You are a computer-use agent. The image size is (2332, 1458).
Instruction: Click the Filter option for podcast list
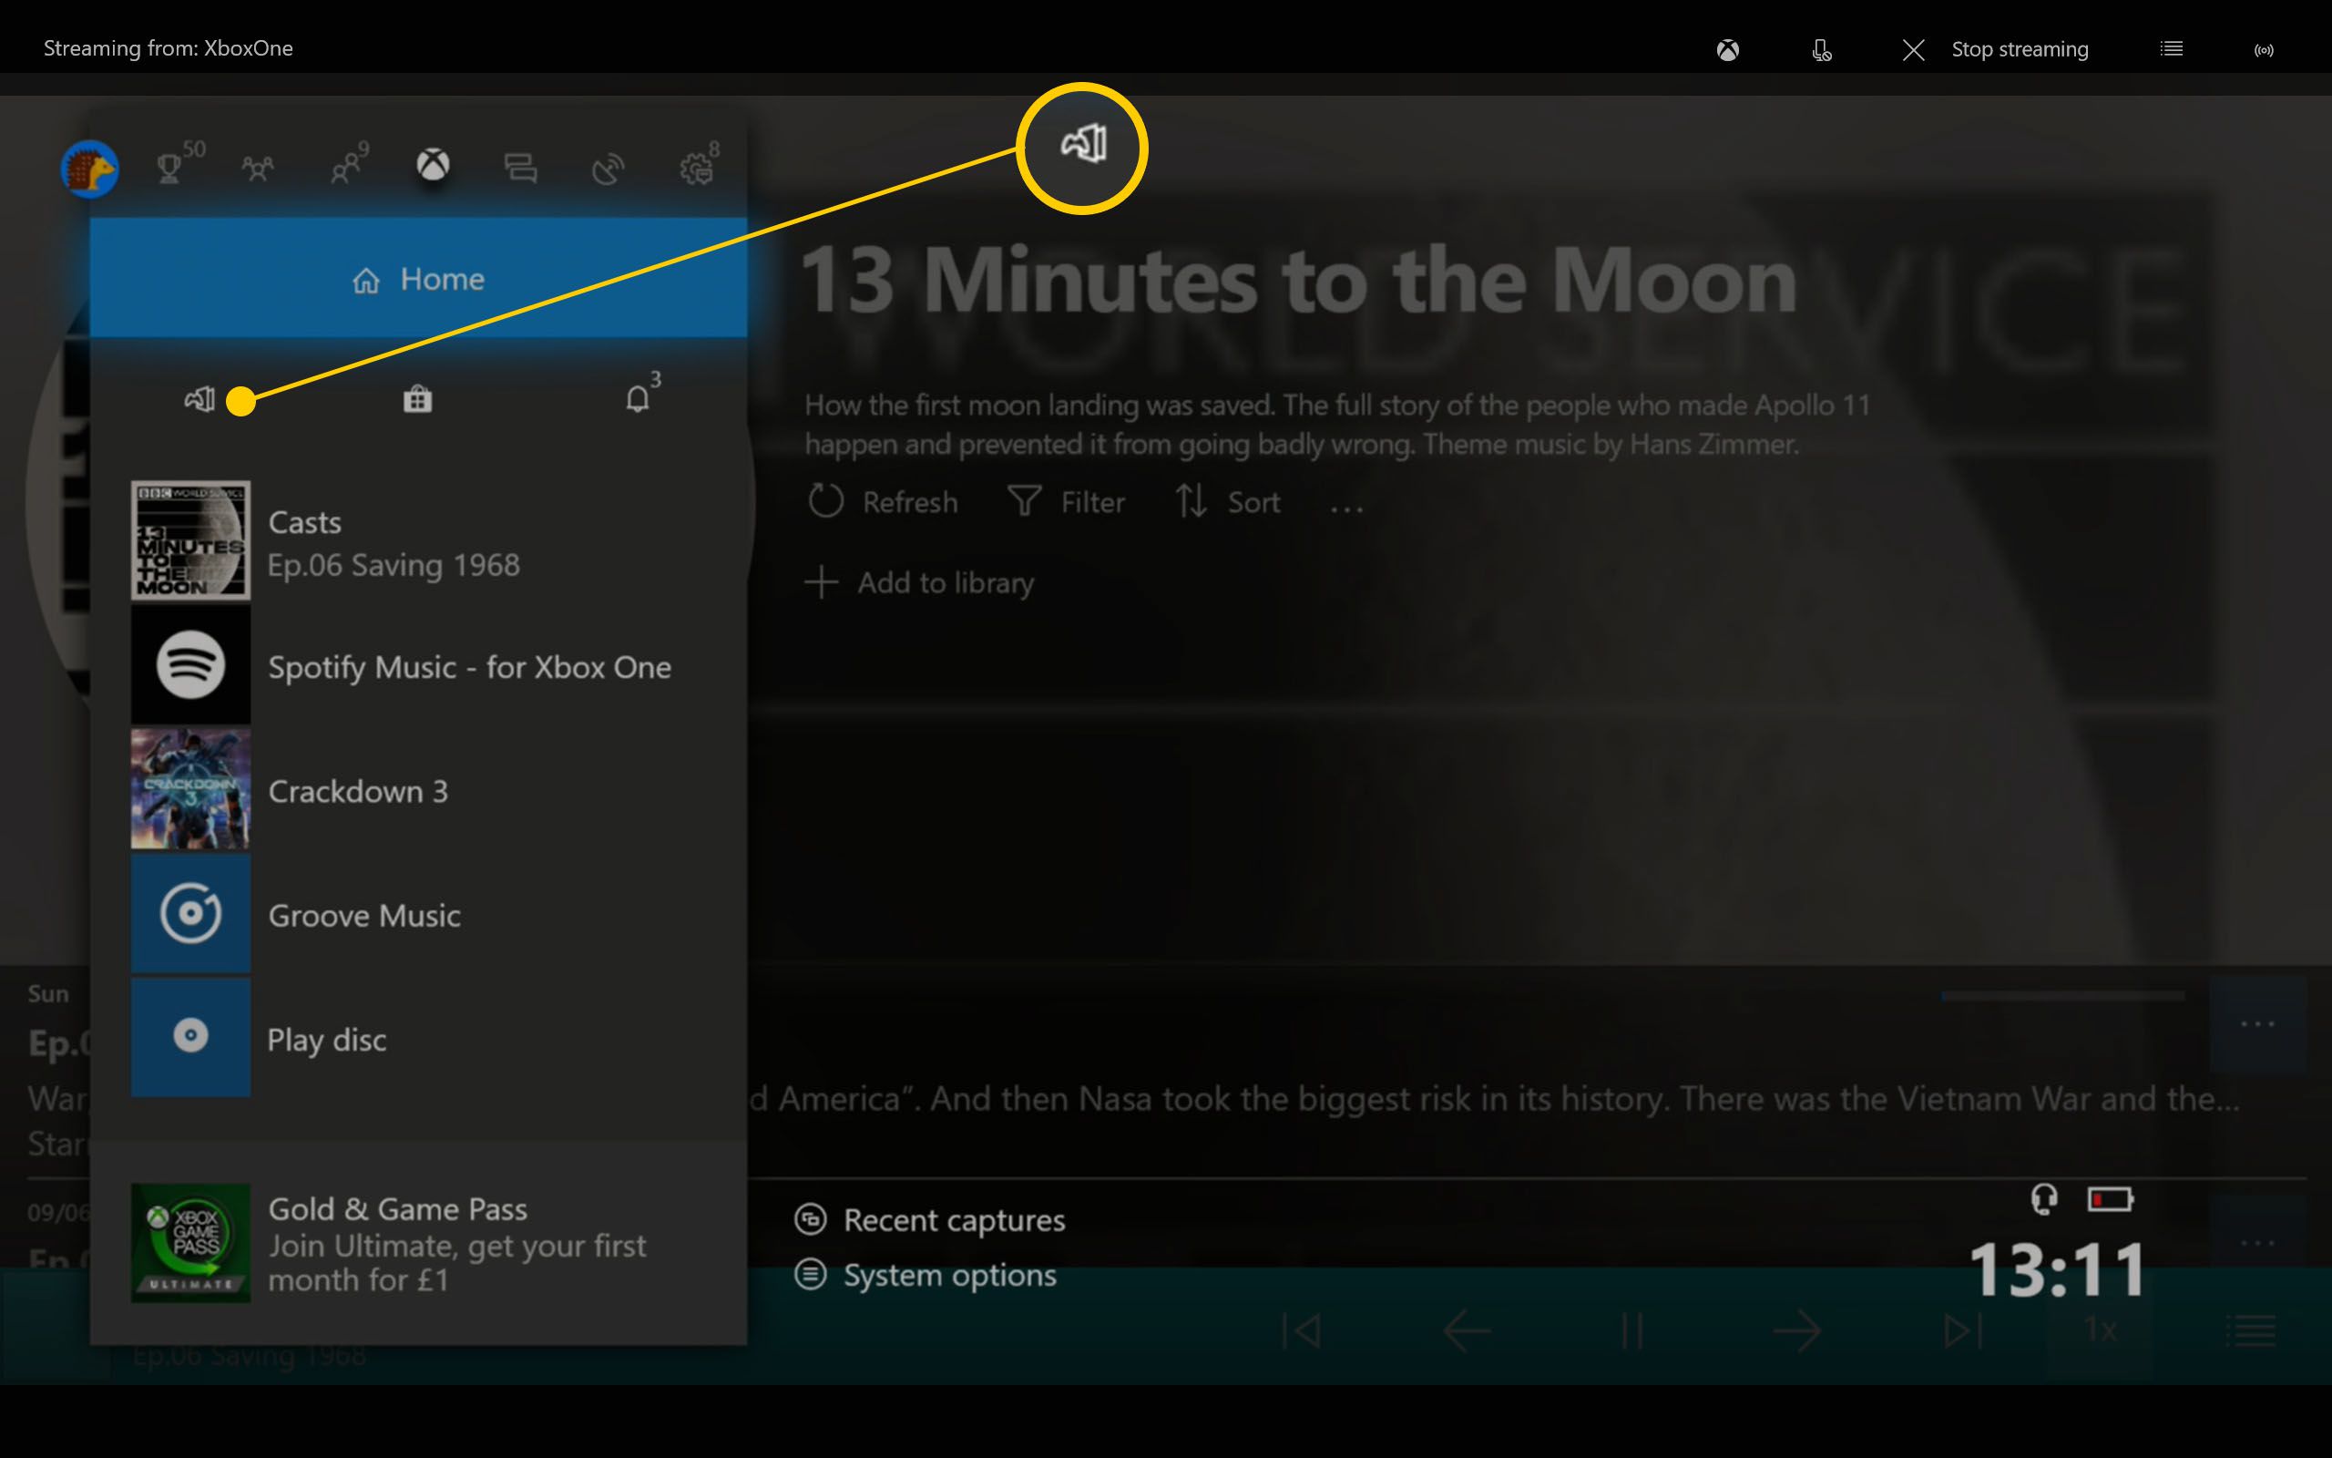coord(1064,502)
